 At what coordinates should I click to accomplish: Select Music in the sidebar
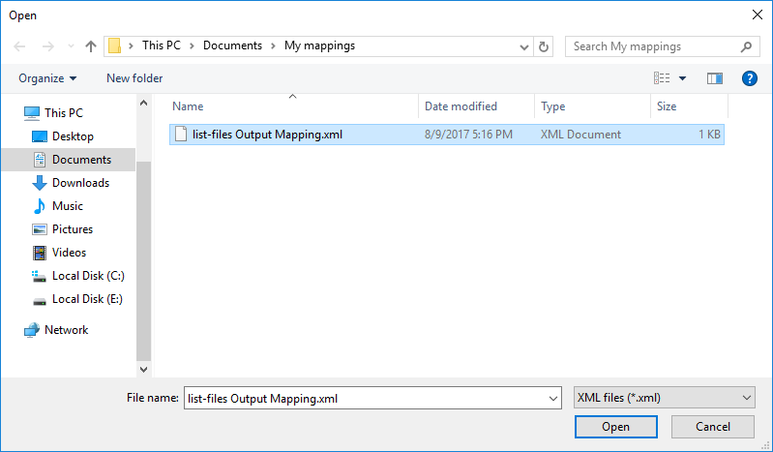click(67, 206)
